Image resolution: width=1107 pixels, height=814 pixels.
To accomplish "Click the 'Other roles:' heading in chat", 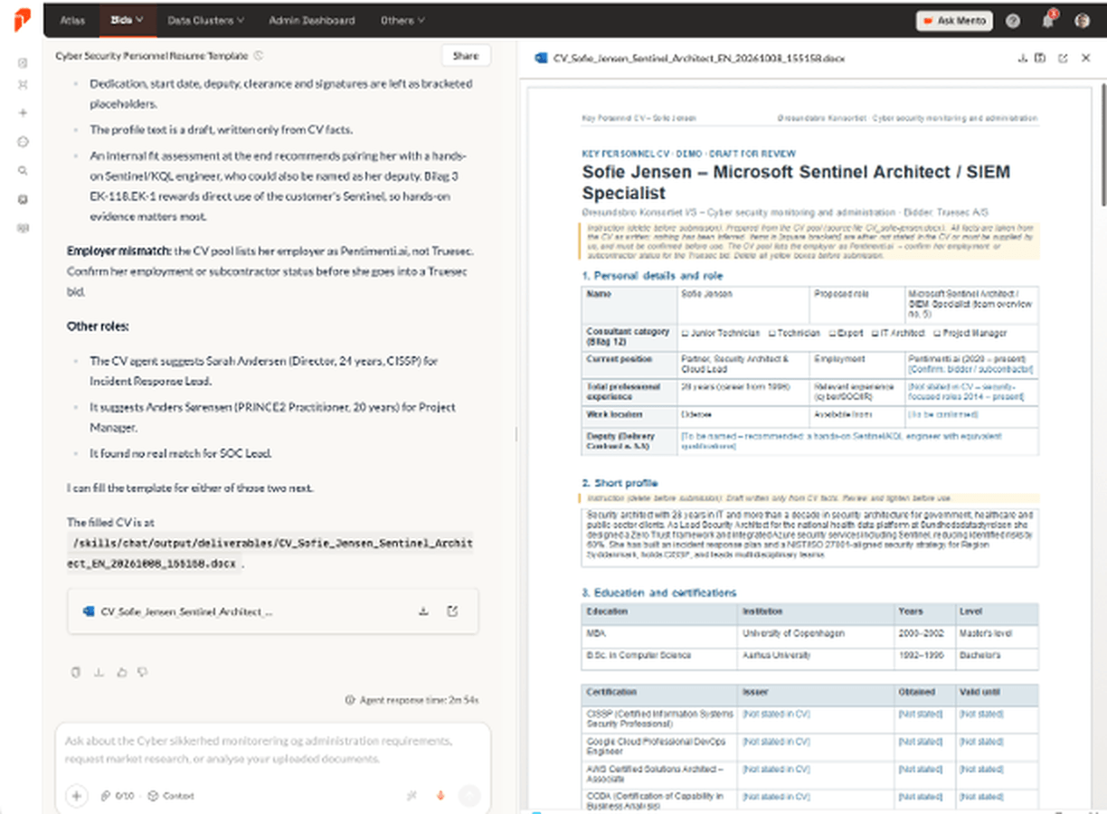I will click(x=98, y=326).
